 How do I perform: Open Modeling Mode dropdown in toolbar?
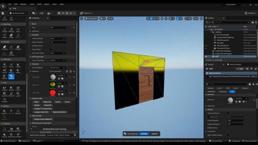tap(18, 13)
